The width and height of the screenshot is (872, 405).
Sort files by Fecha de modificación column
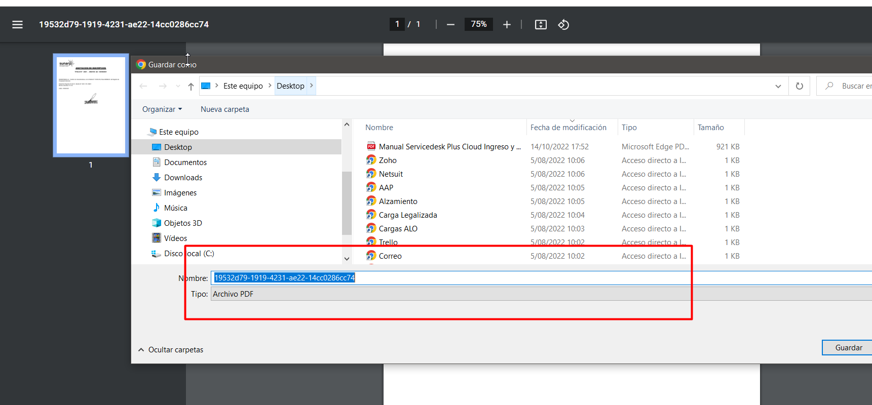click(x=568, y=128)
